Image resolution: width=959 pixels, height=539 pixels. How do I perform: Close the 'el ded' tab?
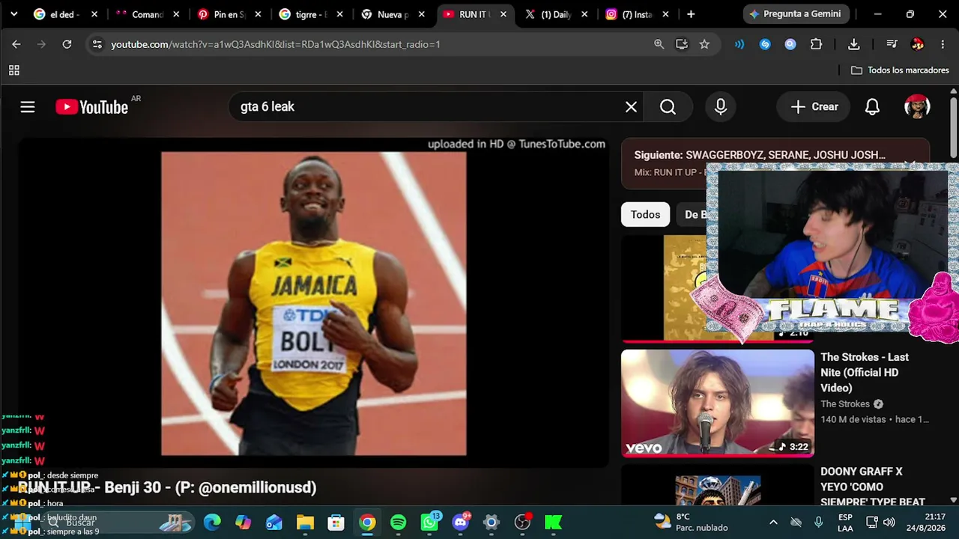pos(94,14)
